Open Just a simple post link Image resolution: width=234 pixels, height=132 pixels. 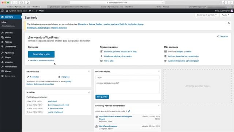[56, 112]
